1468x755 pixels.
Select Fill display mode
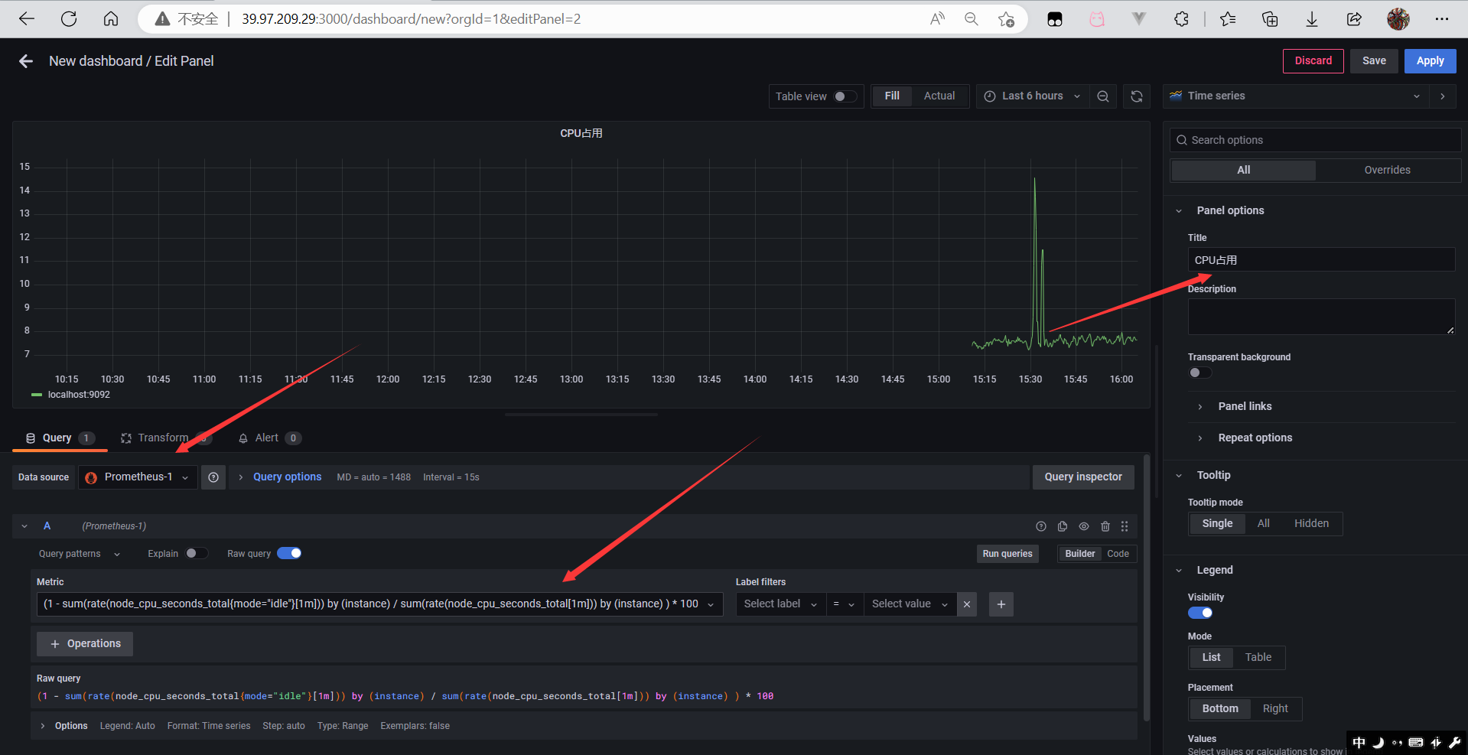tap(892, 96)
